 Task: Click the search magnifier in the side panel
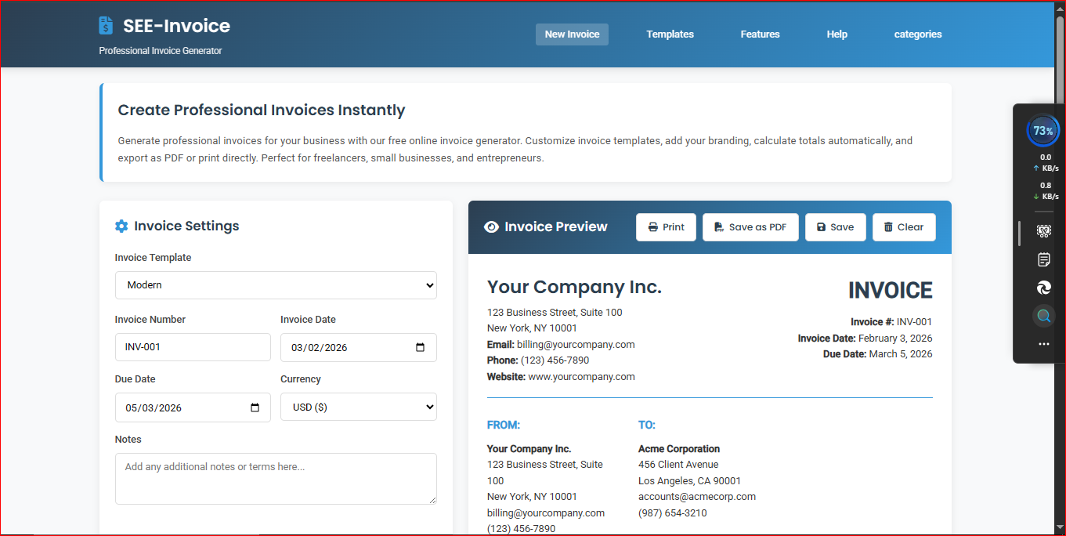pyautogui.click(x=1043, y=316)
